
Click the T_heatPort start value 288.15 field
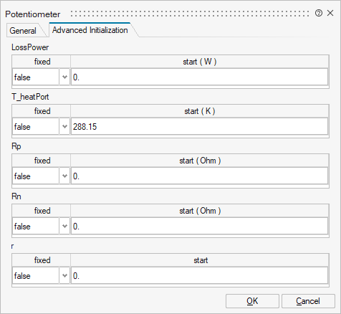pyautogui.click(x=199, y=126)
